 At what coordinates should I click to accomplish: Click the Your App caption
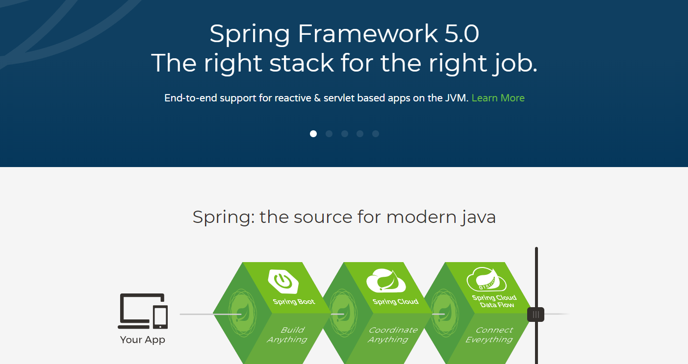point(143,340)
